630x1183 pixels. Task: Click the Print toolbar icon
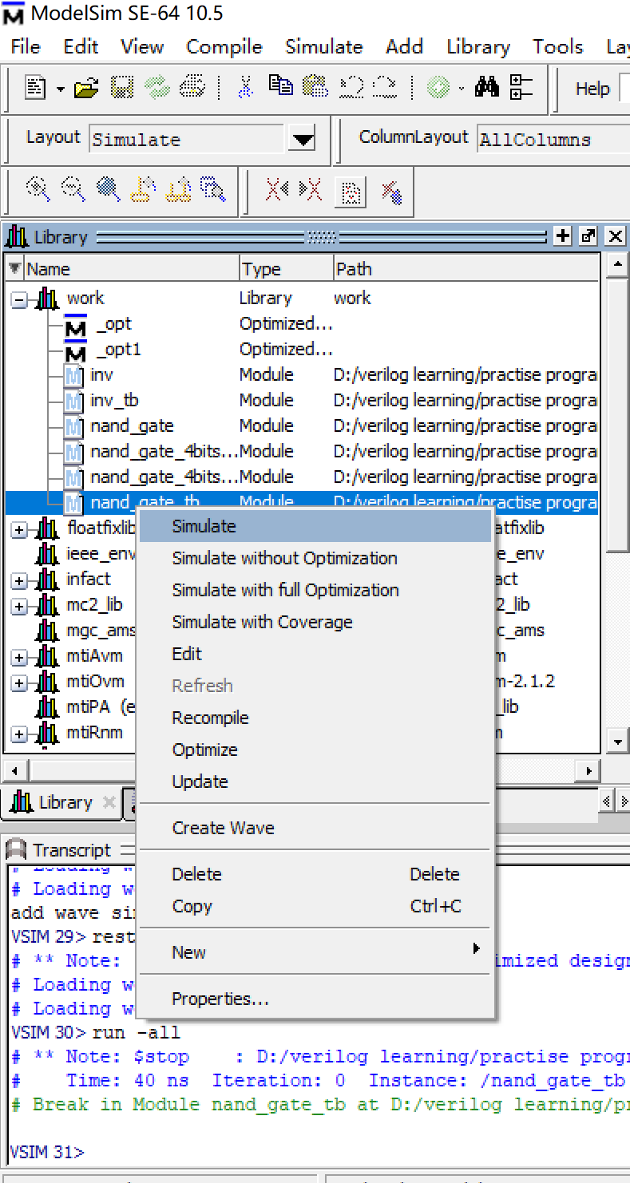coord(192,87)
